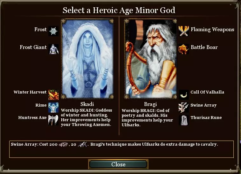Viewport: 241px width, 174px height.
Task: Click the Flaming Weapons crossed torches icon
Action: tap(184, 31)
